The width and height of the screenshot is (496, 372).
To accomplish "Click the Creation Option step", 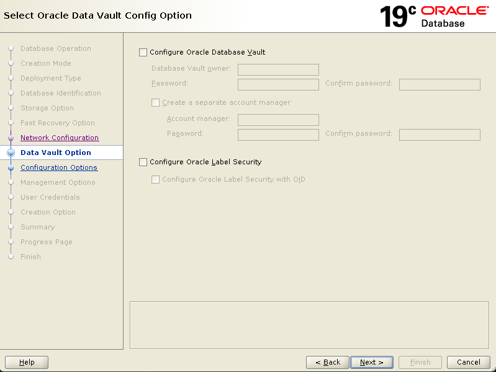I will (x=48, y=212).
